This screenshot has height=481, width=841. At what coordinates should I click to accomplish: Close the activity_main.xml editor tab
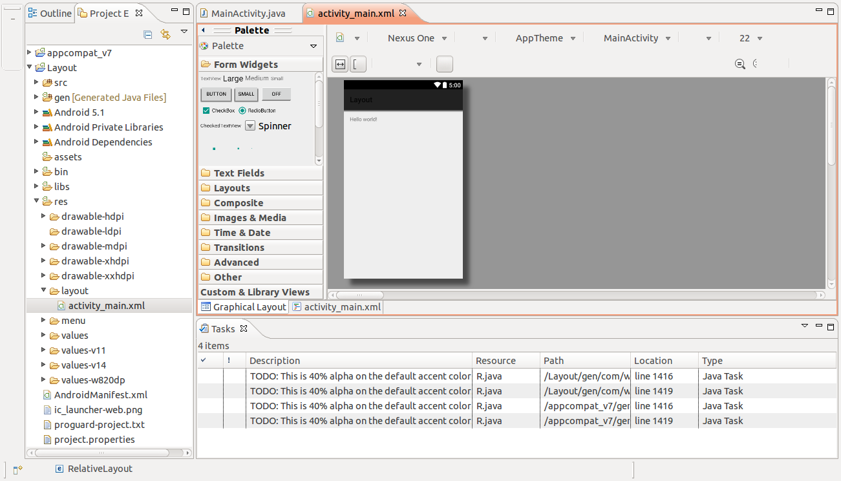pyautogui.click(x=403, y=13)
